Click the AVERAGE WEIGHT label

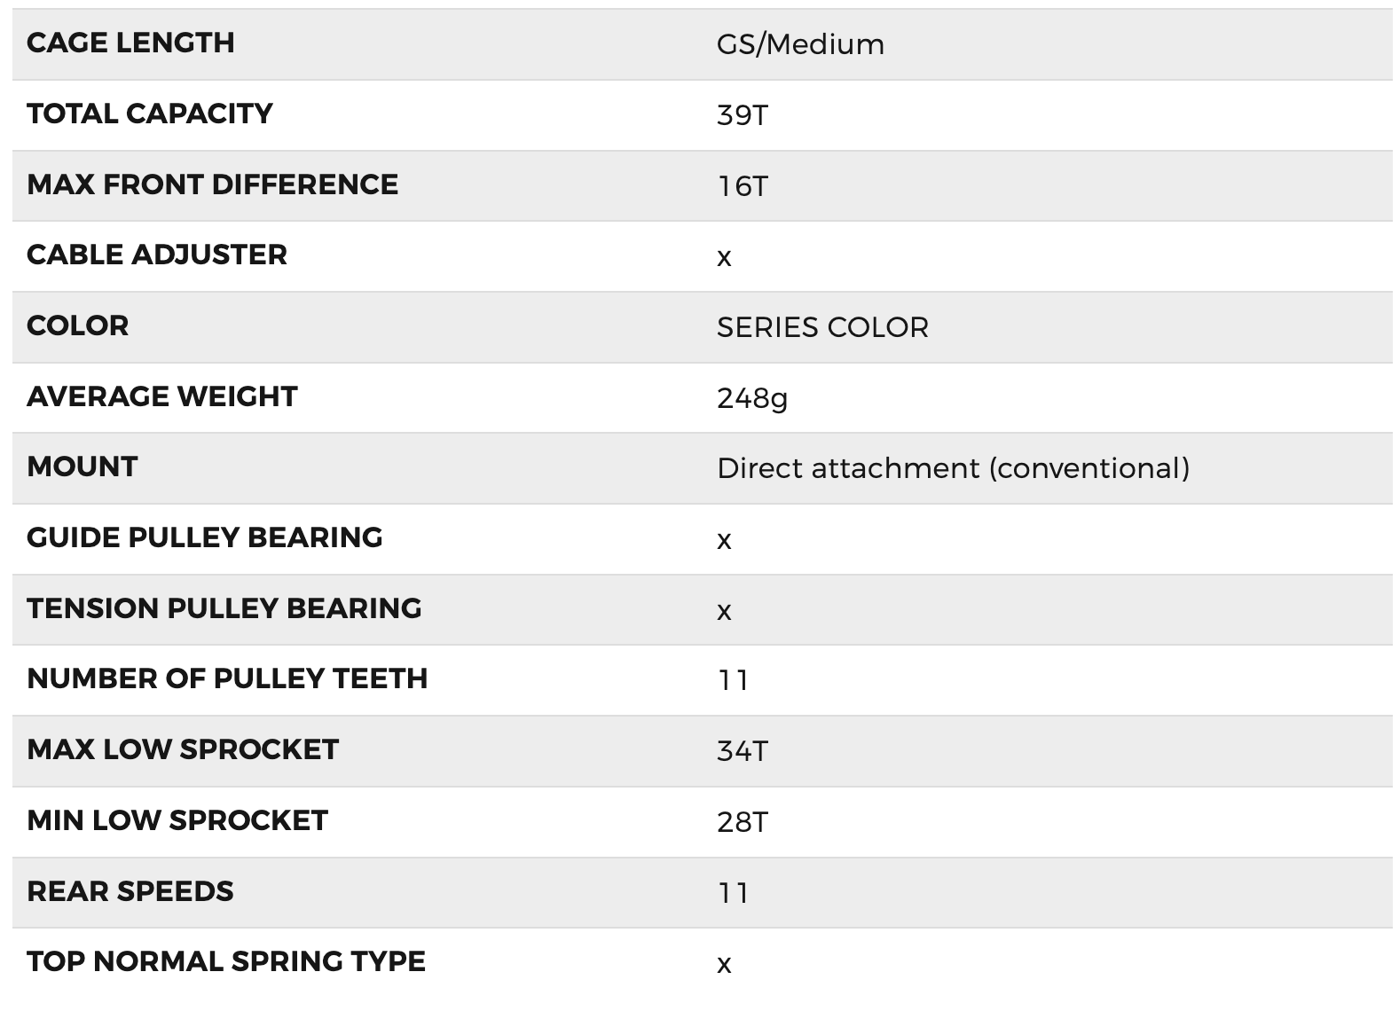[162, 396]
